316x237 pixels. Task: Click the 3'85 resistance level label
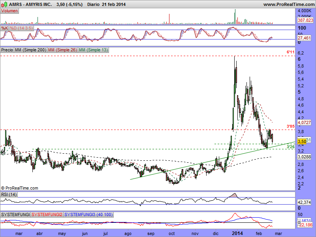pos(291,126)
